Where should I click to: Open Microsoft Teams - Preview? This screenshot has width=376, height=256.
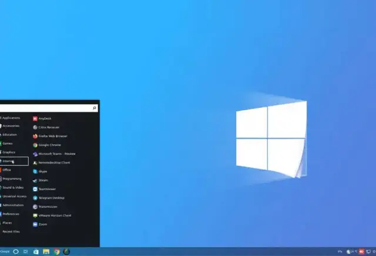(54, 154)
